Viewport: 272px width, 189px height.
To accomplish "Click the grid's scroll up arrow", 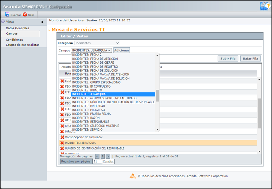I will click(259, 79).
